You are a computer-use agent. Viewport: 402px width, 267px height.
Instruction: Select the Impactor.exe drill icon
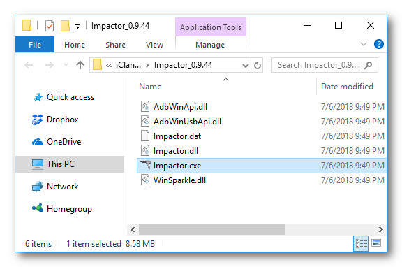pos(145,164)
